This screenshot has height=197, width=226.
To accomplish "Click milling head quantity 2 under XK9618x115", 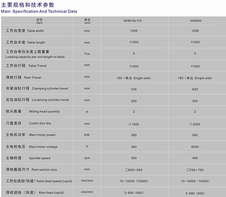I will coord(134,112).
